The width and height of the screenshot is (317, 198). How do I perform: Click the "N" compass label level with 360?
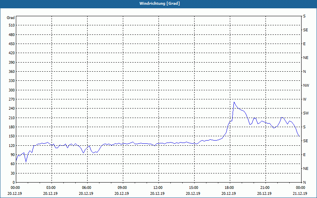[x=304, y=72]
